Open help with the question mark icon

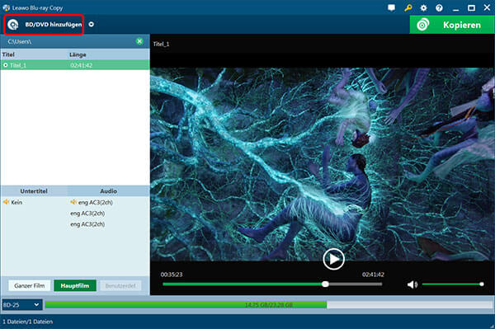(x=439, y=8)
